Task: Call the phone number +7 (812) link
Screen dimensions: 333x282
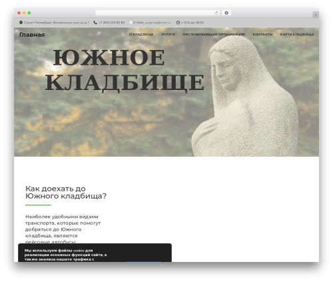Action: click(x=112, y=23)
